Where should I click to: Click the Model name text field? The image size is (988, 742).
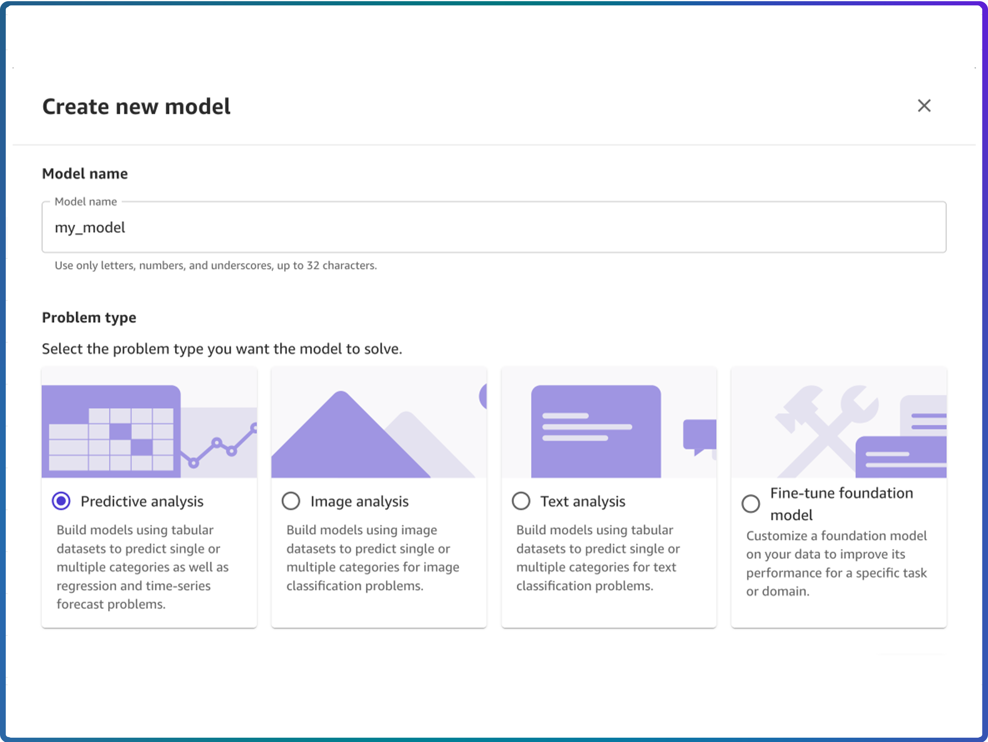[x=494, y=228]
